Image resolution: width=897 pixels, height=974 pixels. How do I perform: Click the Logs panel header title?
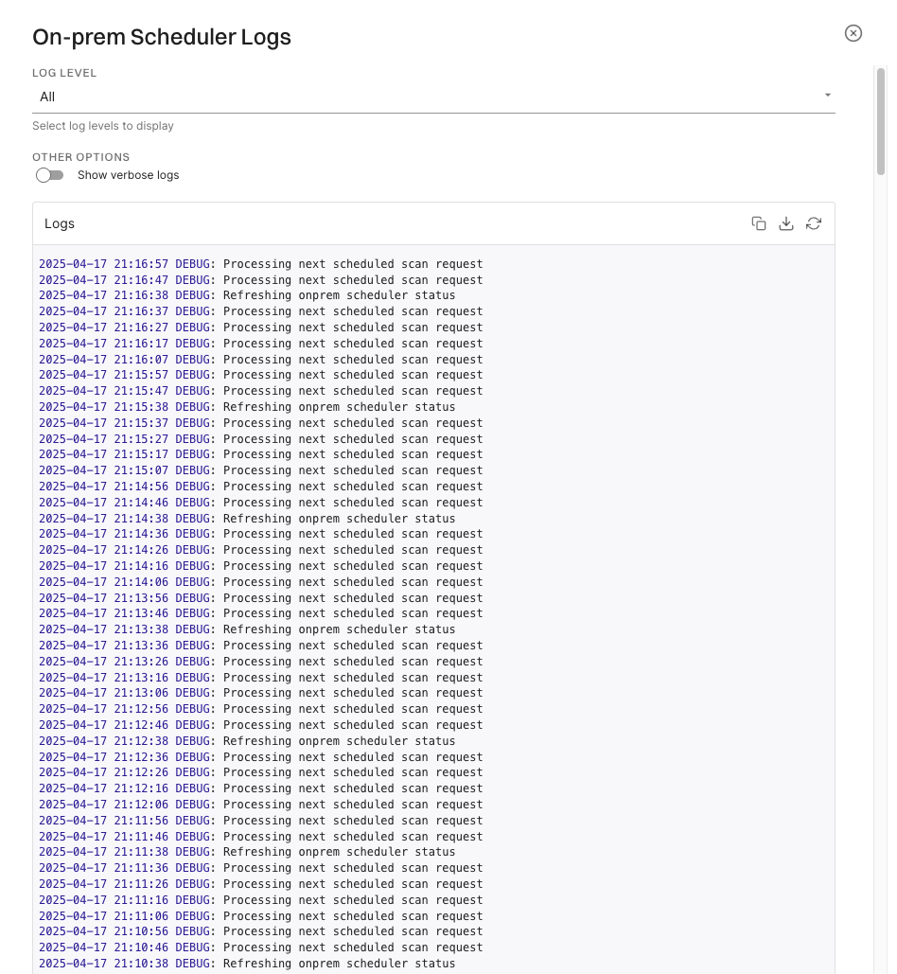click(60, 223)
